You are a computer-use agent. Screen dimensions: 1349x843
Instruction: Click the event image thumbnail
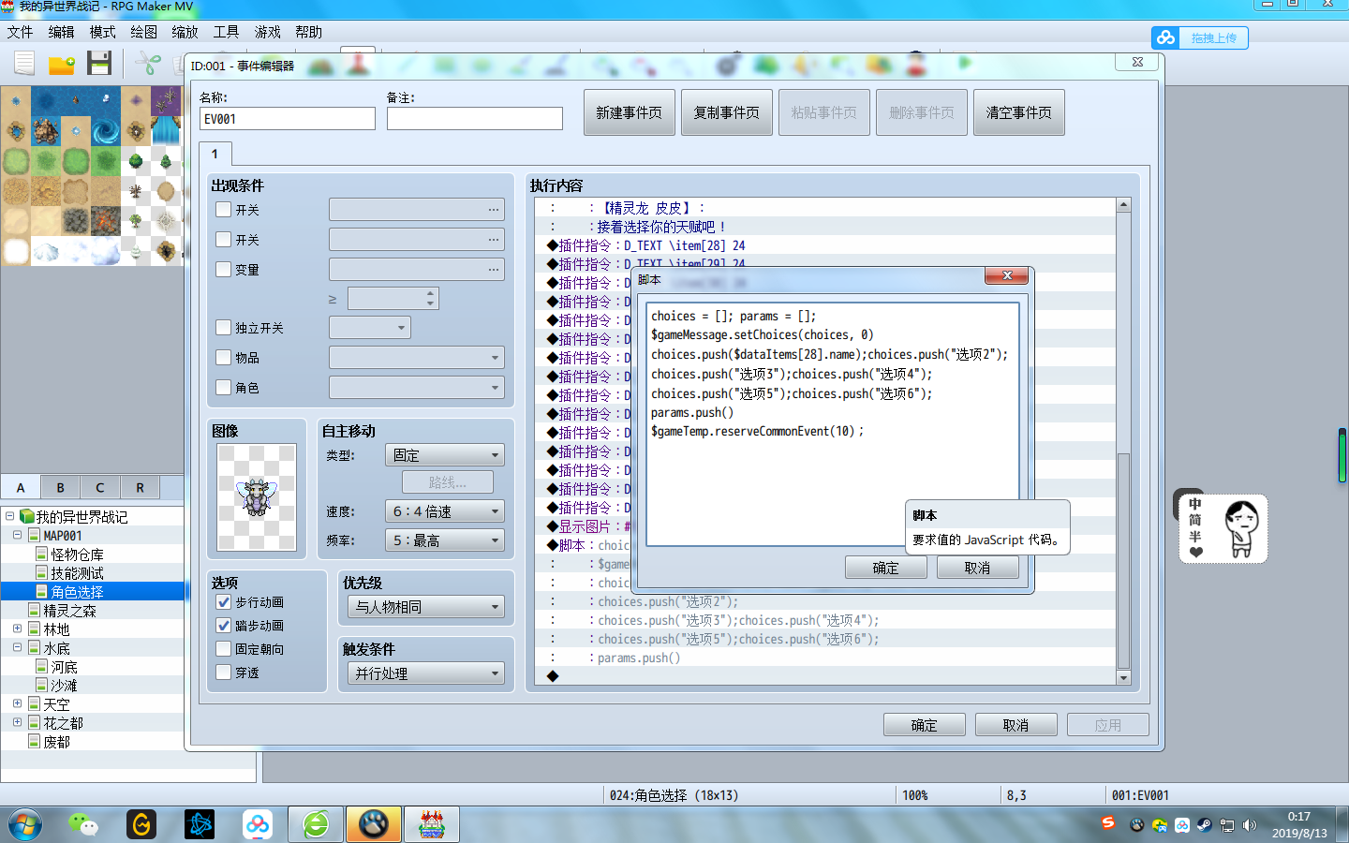[x=257, y=497]
